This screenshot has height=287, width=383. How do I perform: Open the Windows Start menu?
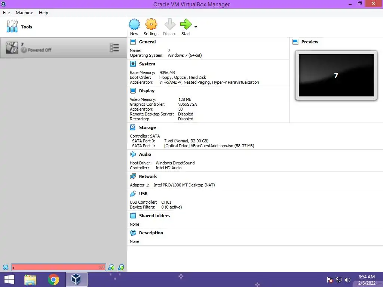9,280
